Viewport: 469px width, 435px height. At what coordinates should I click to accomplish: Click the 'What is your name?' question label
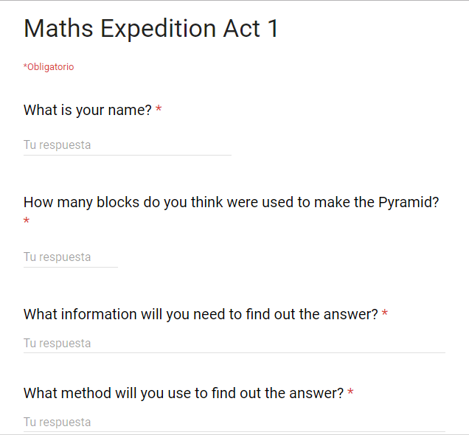click(x=88, y=110)
